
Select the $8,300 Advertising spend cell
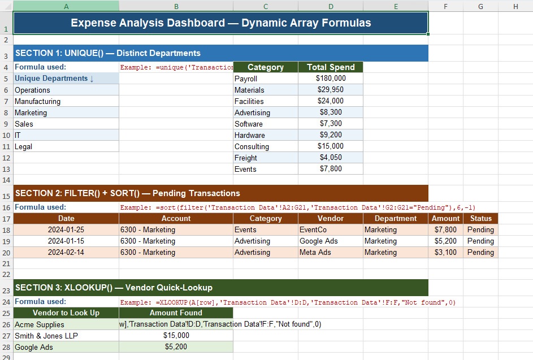point(331,112)
